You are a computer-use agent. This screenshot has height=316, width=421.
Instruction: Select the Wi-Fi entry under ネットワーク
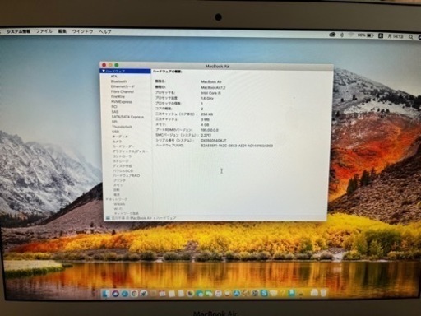[x=118, y=209]
